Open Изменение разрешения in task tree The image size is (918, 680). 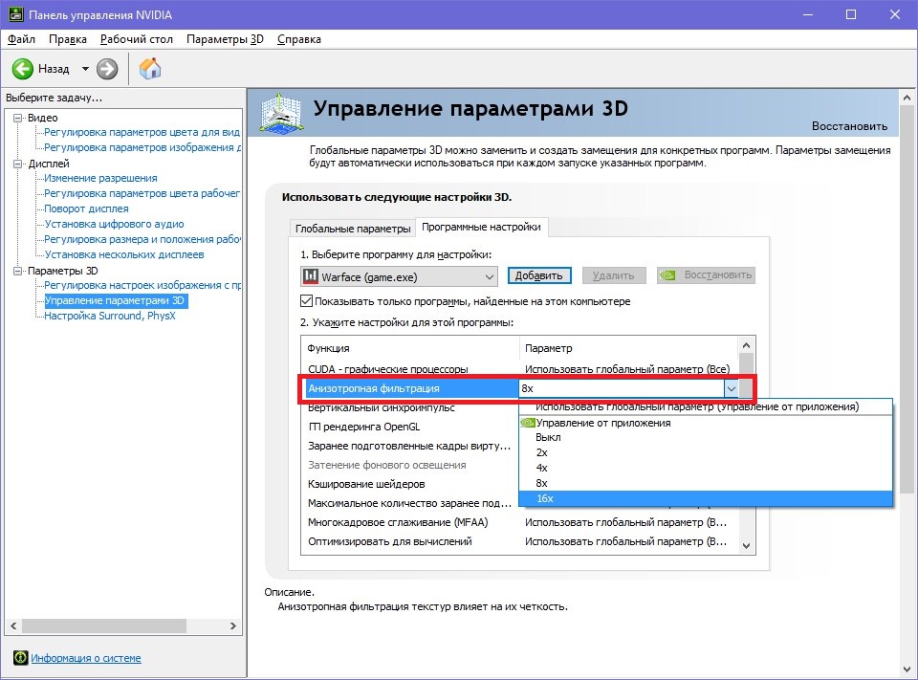(100, 178)
